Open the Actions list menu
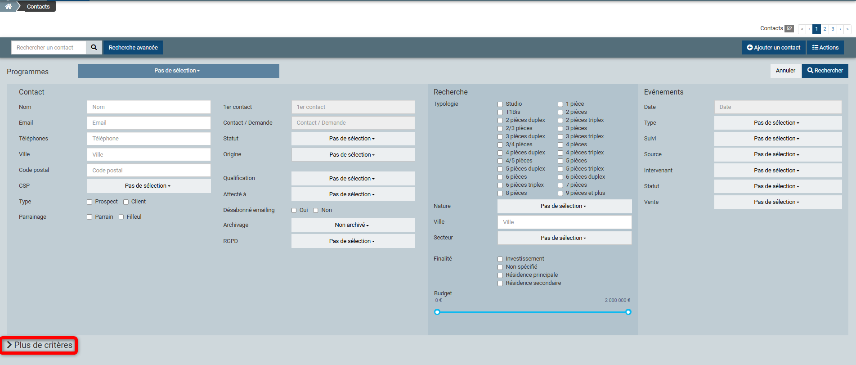The height and width of the screenshot is (365, 856). [825, 47]
